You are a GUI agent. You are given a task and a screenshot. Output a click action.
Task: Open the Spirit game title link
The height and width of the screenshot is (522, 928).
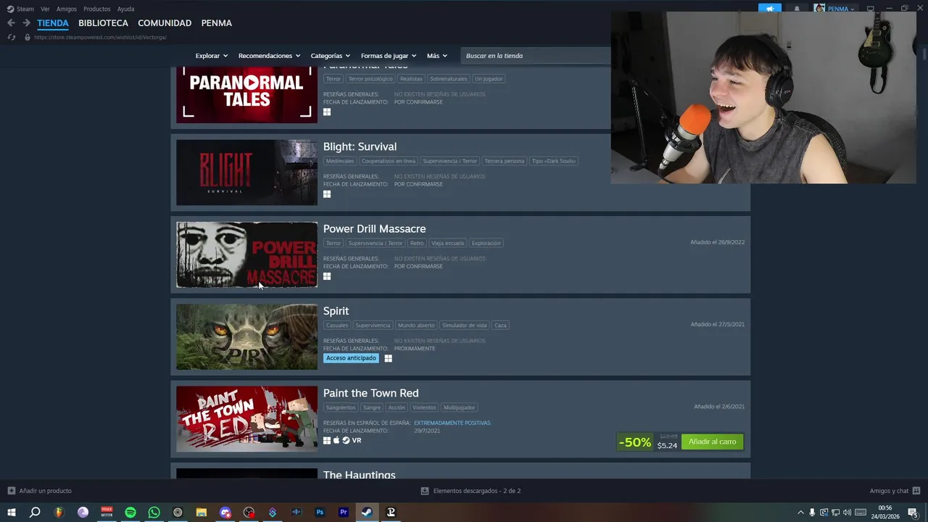pyautogui.click(x=336, y=311)
